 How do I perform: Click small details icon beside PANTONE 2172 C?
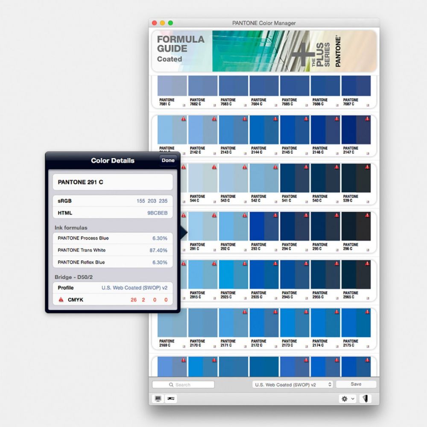pyautogui.click(x=276, y=346)
